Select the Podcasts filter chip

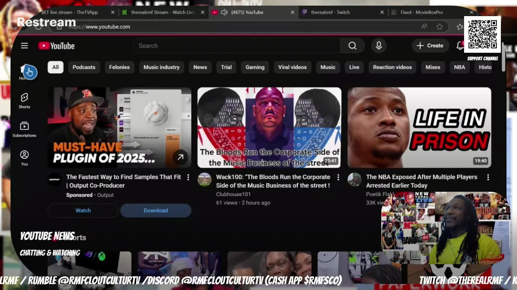coord(84,67)
